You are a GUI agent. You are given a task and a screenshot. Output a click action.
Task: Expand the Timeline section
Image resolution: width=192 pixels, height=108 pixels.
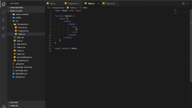[x=26, y=106]
